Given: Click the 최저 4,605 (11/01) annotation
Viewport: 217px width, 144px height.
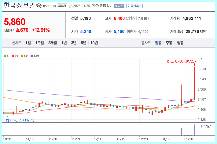Looking at the screenshot, I should [x=20, y=120].
